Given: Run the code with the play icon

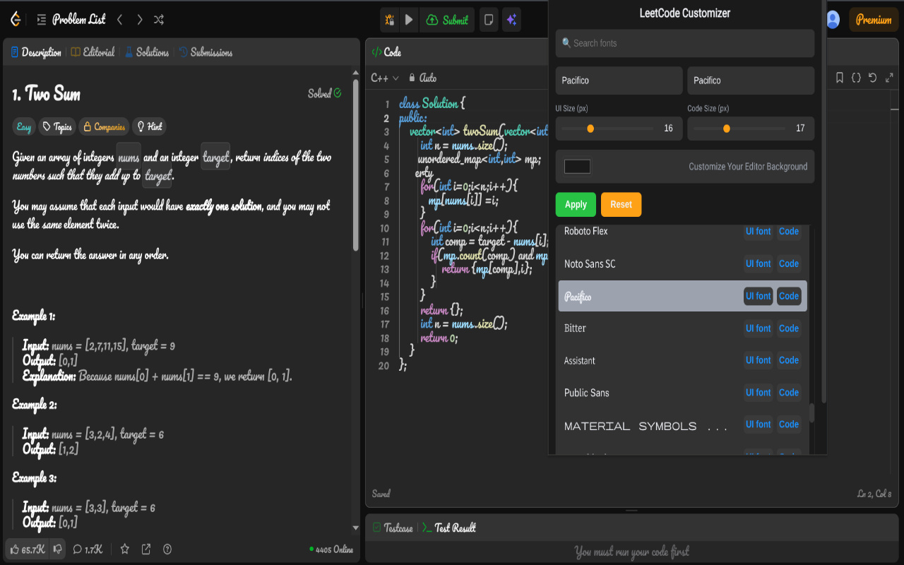Looking at the screenshot, I should [x=409, y=20].
